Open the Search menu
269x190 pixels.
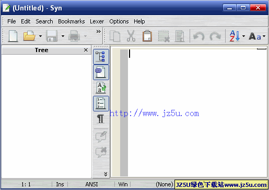click(x=44, y=21)
